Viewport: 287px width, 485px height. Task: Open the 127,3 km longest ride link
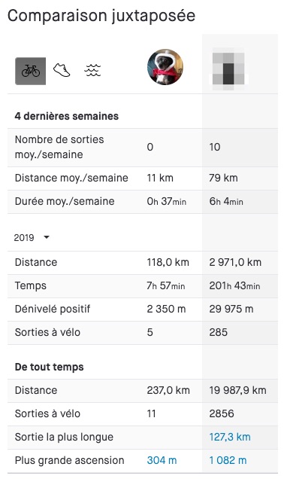click(230, 437)
